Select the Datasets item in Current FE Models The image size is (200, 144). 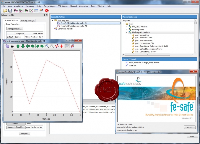coord(131,65)
